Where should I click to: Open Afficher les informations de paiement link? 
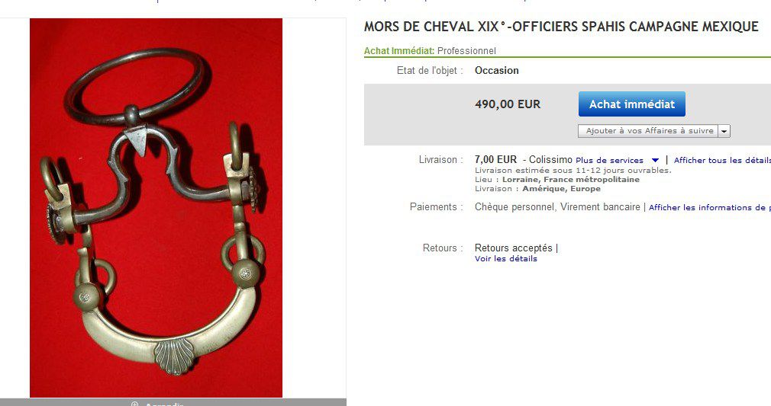click(x=709, y=207)
